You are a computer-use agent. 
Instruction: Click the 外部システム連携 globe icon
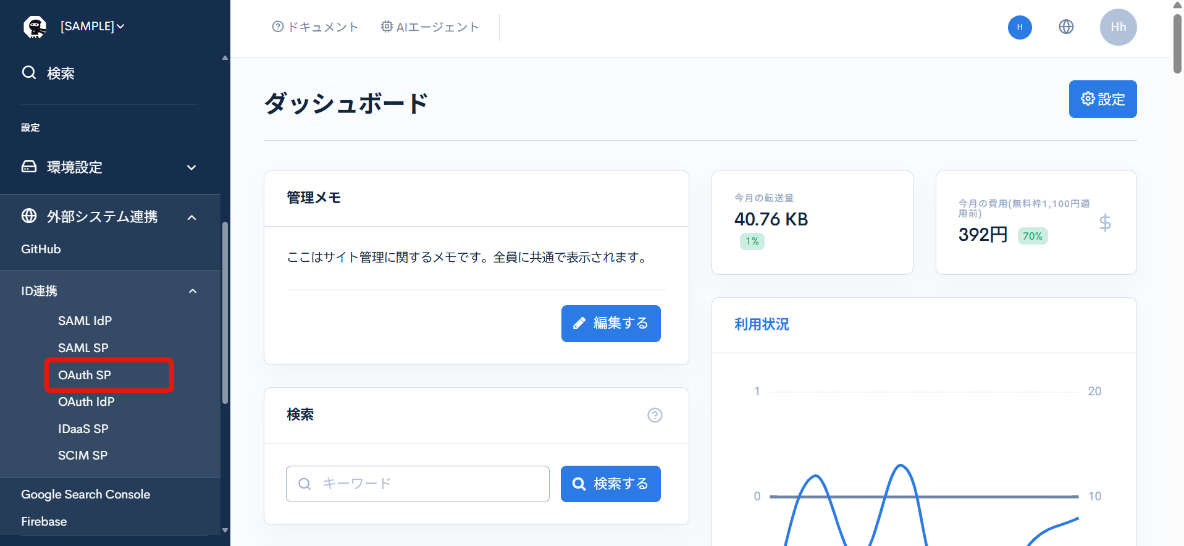[x=29, y=216]
